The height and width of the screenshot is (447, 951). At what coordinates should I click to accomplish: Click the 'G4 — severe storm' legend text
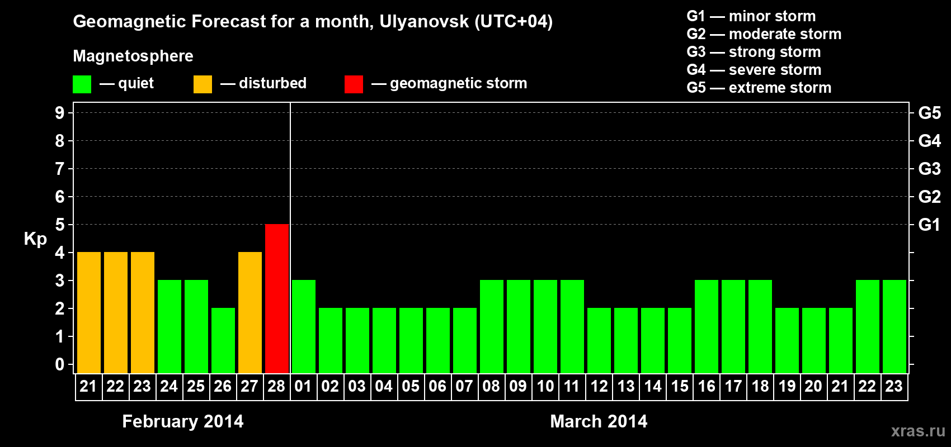[754, 70]
